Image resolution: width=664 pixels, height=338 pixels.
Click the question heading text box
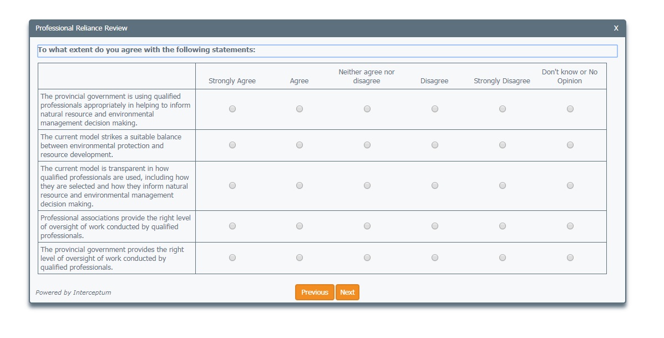pyautogui.click(x=327, y=51)
